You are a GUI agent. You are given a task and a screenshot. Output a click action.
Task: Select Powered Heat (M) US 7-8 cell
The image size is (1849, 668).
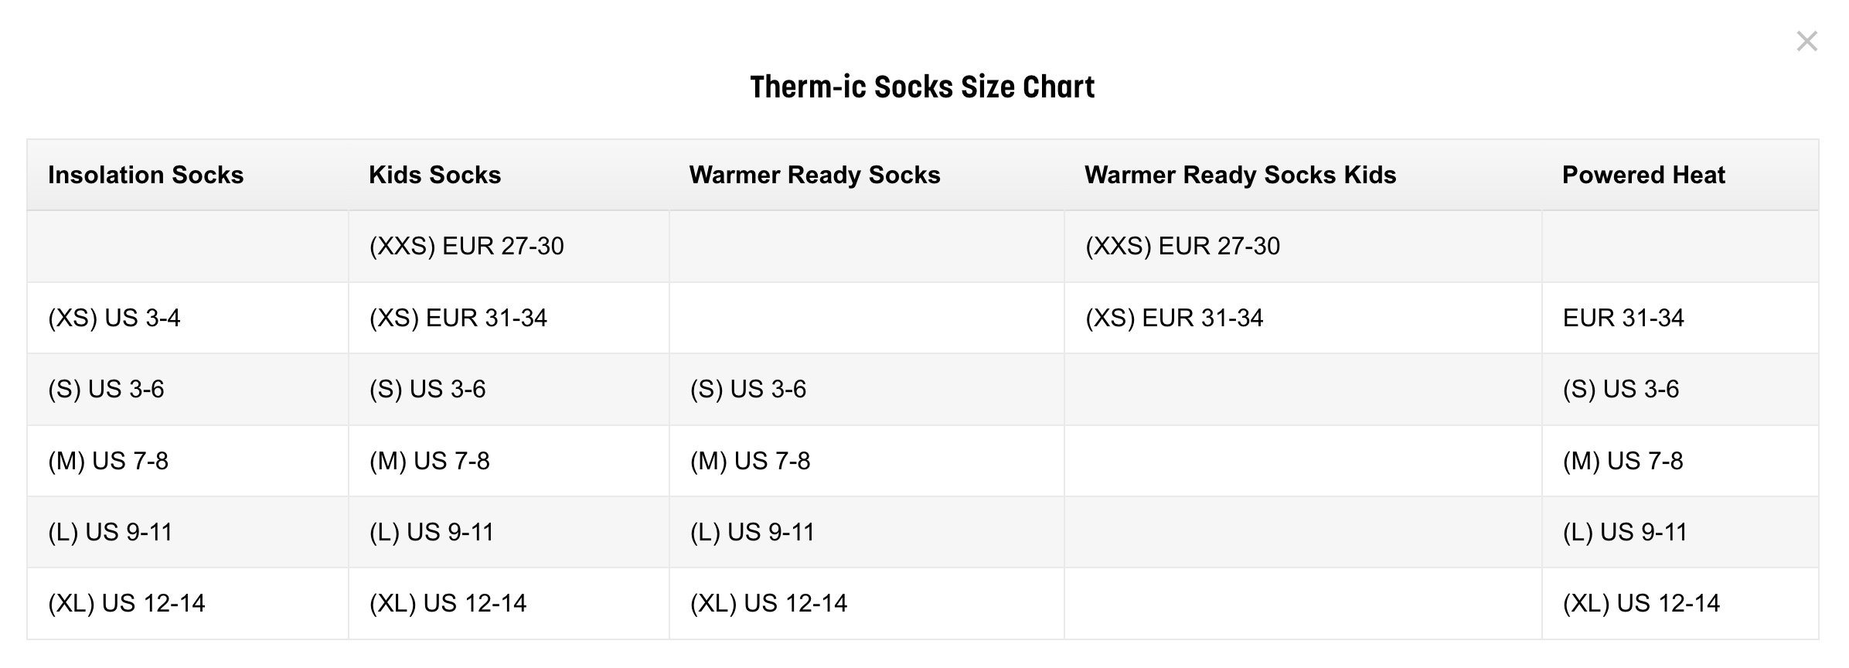point(1623,461)
